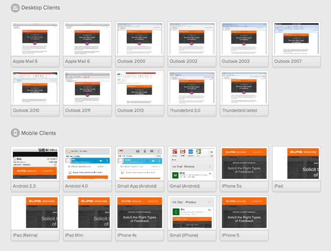Open the iPad (Retina) preview thumbnail
This screenshot has height=251, width=331.
[35, 213]
